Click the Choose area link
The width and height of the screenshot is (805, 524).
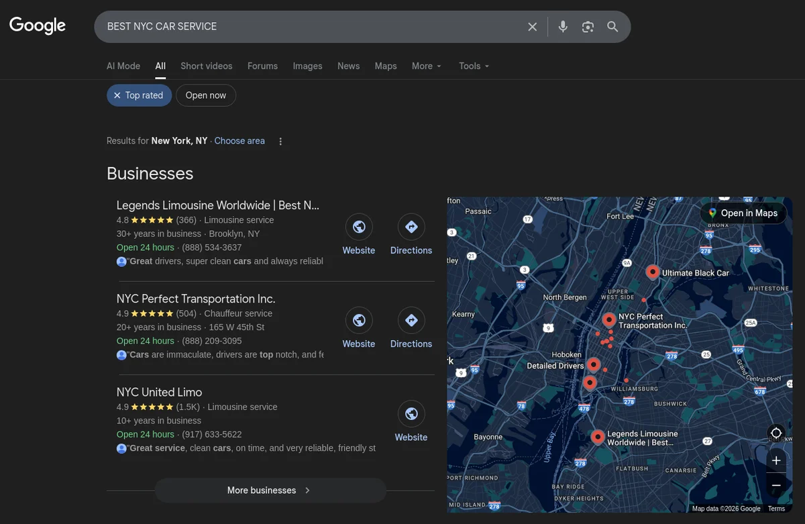pyautogui.click(x=239, y=141)
